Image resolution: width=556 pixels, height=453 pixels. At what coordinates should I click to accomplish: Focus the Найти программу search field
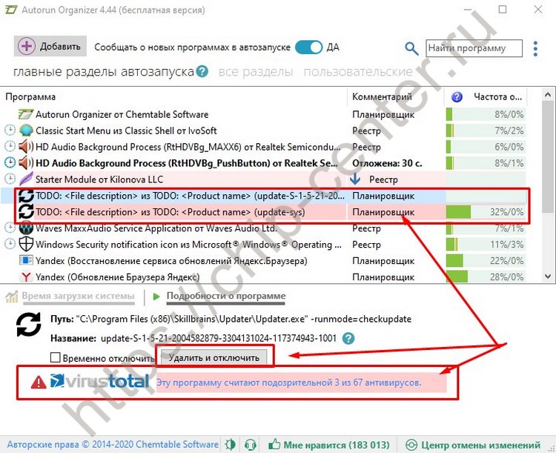tap(474, 48)
